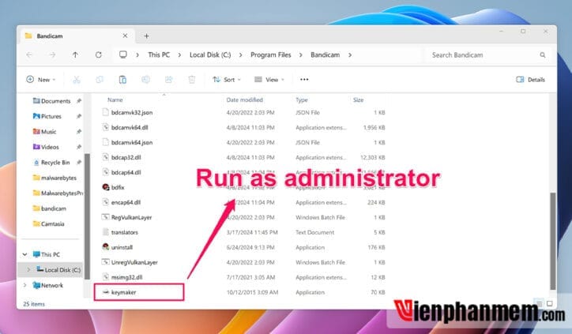The image size is (572, 334).
Task: Click the Copy icon in toolbar
Action: point(100,80)
